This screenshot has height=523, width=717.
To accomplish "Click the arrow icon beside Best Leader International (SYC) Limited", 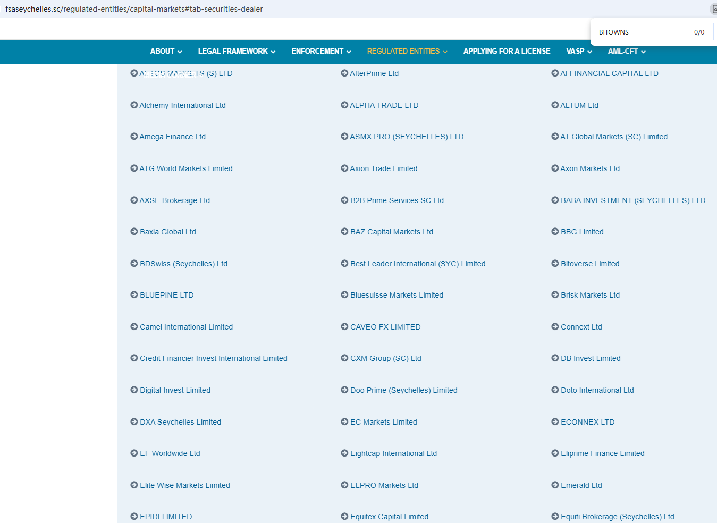I will (x=344, y=264).
